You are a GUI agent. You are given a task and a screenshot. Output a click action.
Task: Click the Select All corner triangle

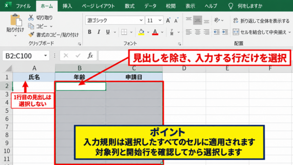[8, 68]
